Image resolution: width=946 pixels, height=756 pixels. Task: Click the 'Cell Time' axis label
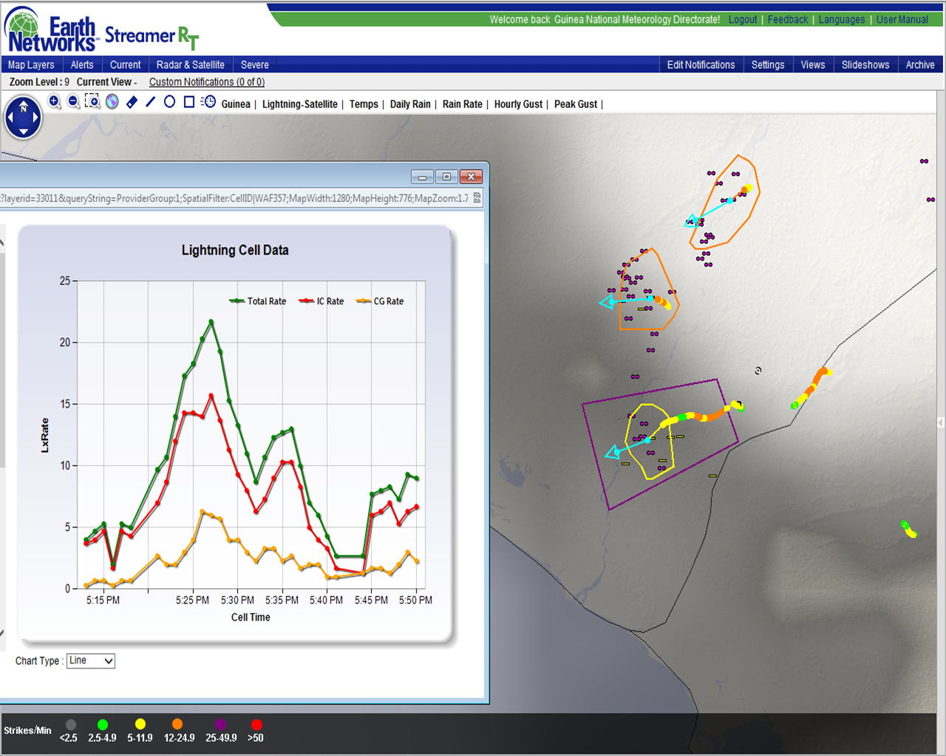point(251,617)
